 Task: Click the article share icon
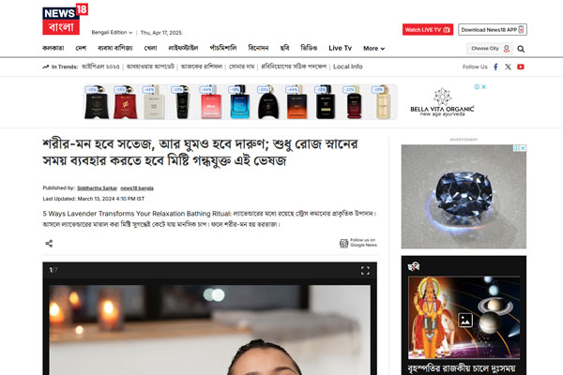(x=49, y=244)
